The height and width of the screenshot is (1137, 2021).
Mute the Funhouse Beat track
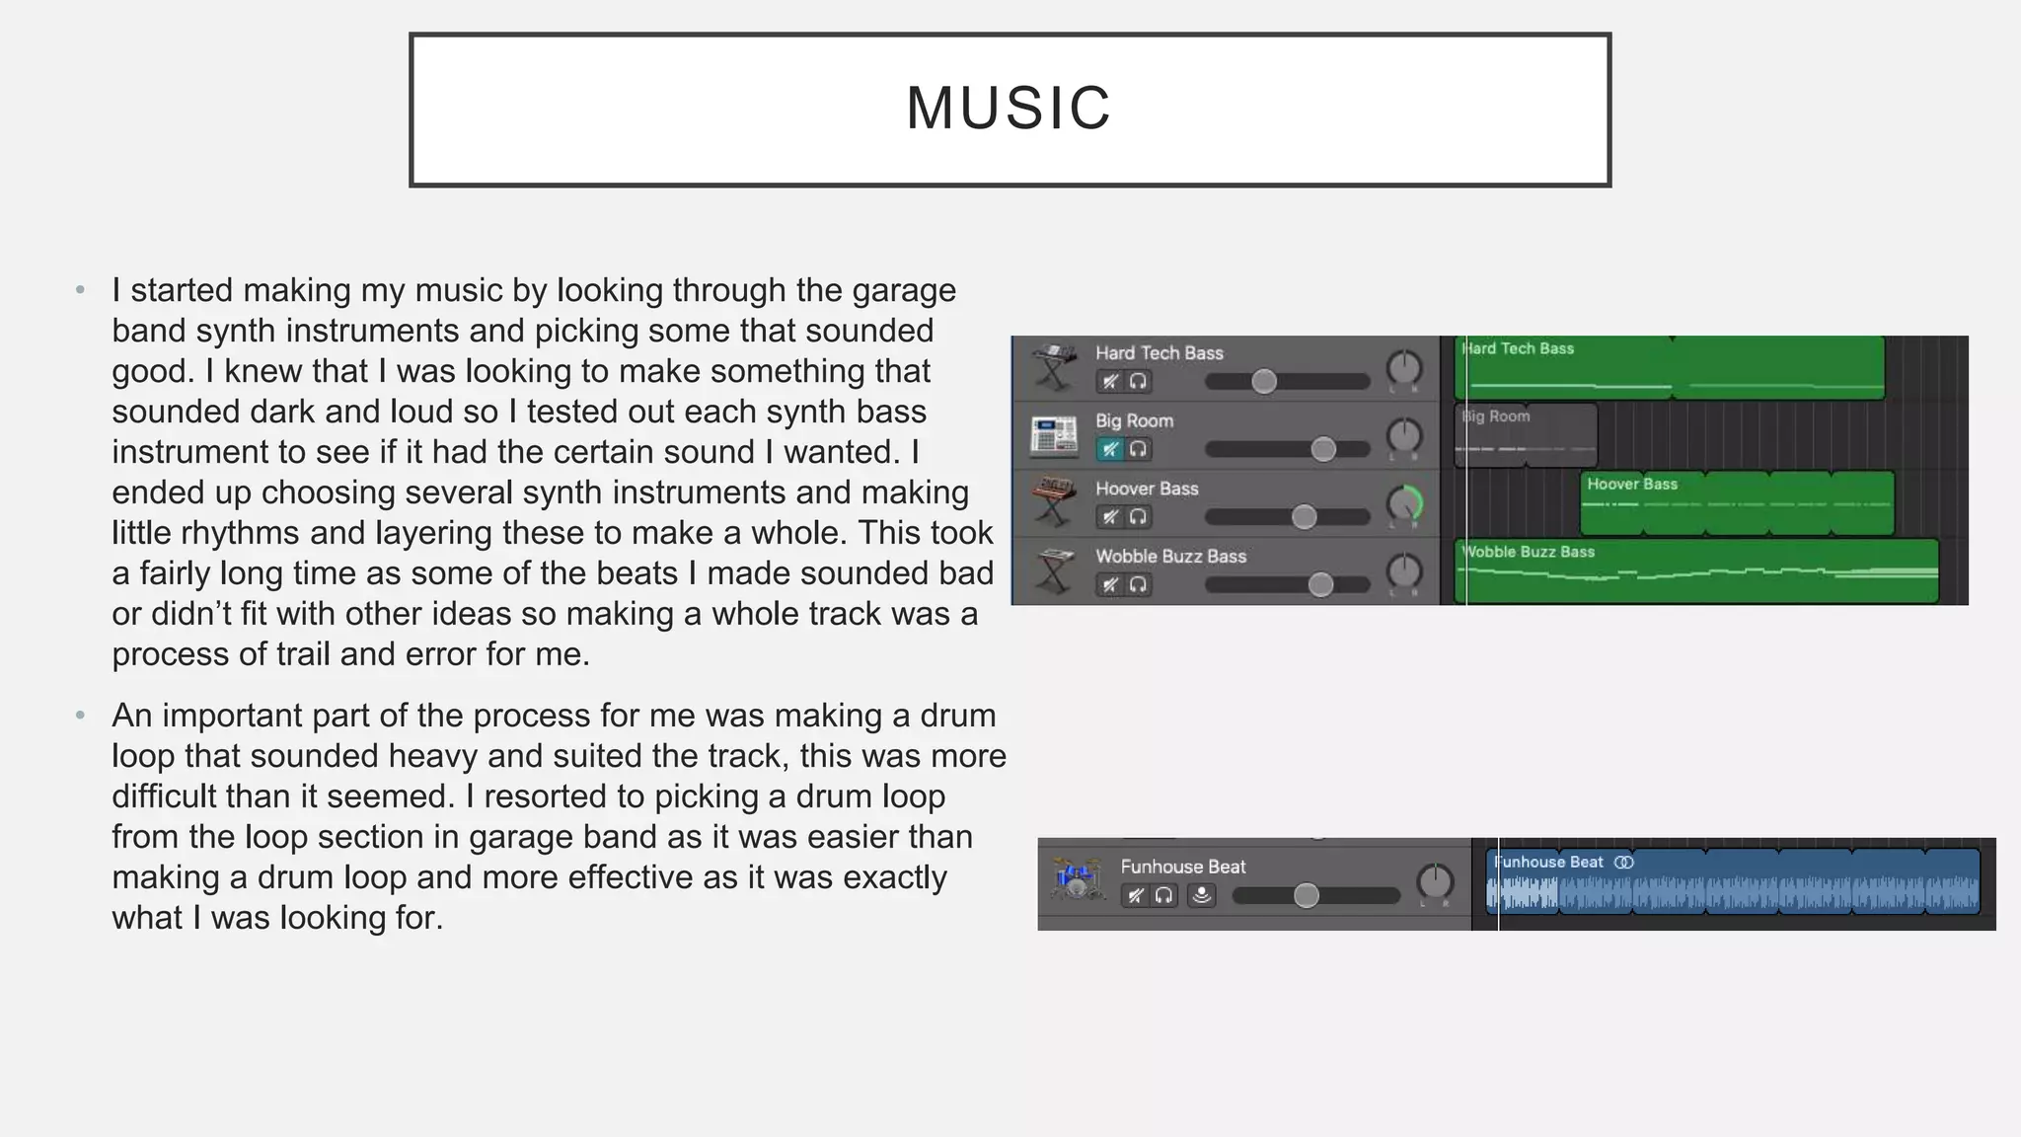coord(1136,895)
